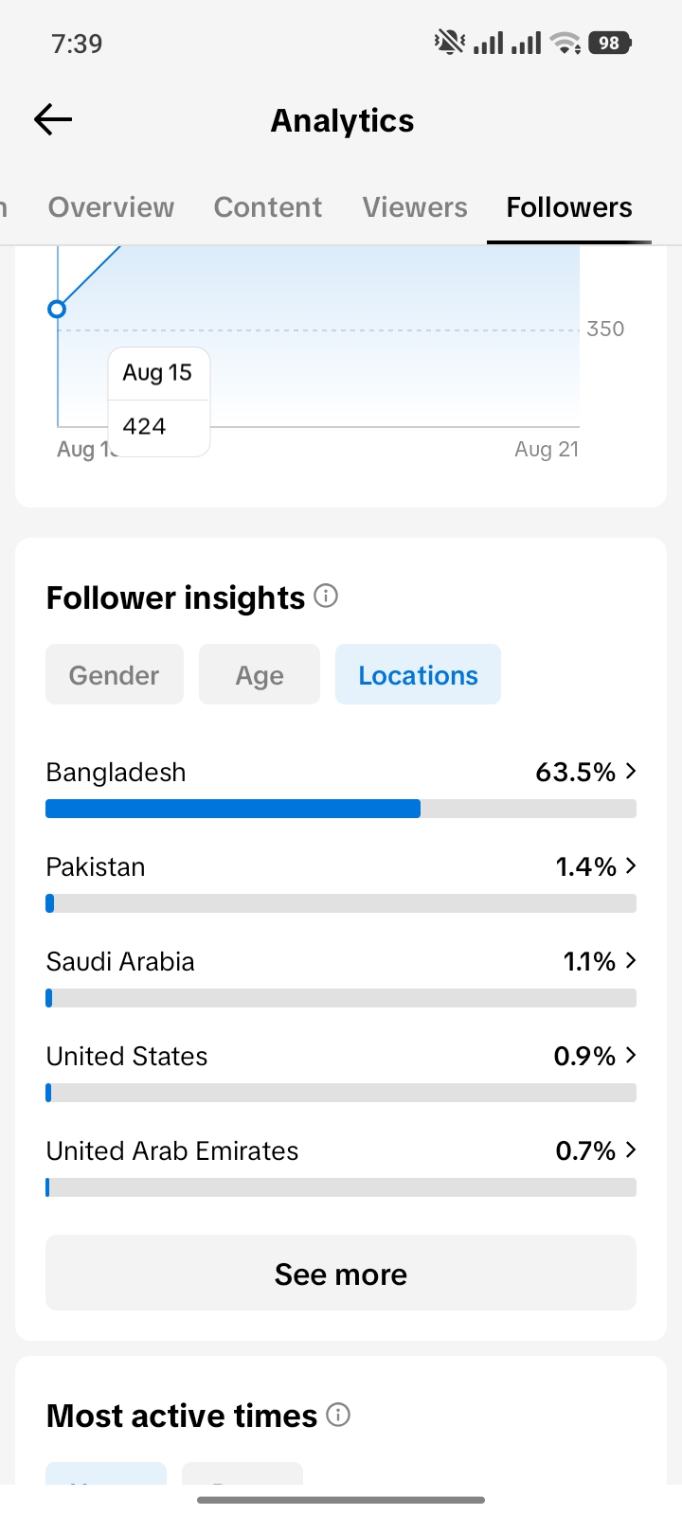Switch to the Content tab
Viewport: 682px width, 1515px height.
pos(268,207)
